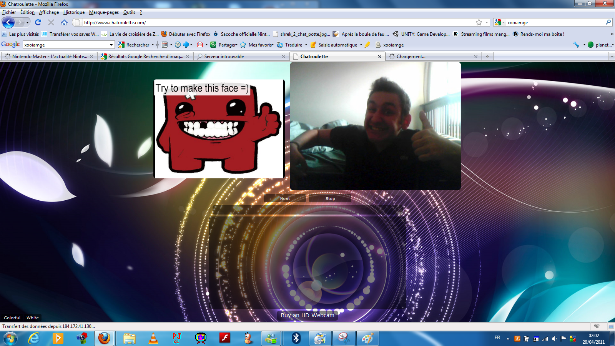Find xooiamge on page via toolbar
Viewport: 615px width, 346px height.
389,45
